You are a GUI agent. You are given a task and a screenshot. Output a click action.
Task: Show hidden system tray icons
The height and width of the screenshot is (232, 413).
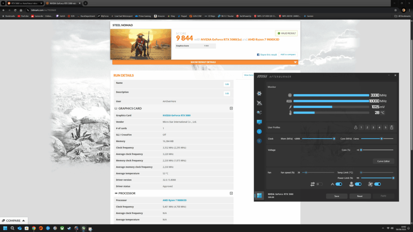click(383, 228)
